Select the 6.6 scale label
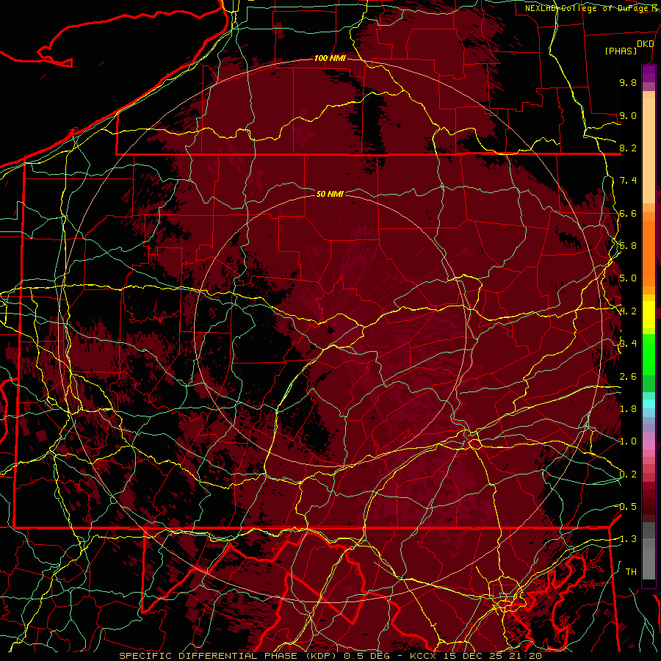 [x=628, y=213]
